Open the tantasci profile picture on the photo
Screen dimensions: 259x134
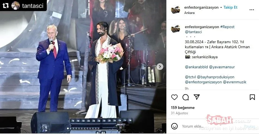[16, 6]
